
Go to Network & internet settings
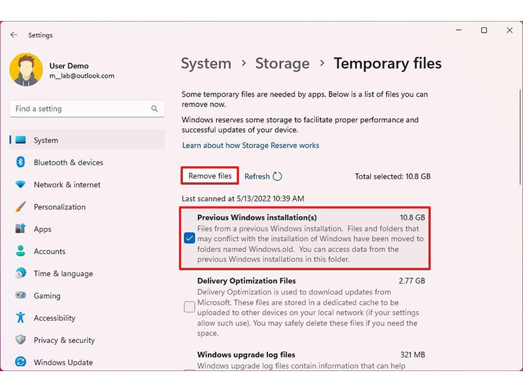click(x=88, y=184)
